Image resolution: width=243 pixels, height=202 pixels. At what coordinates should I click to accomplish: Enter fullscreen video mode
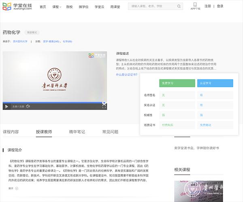[104, 107]
